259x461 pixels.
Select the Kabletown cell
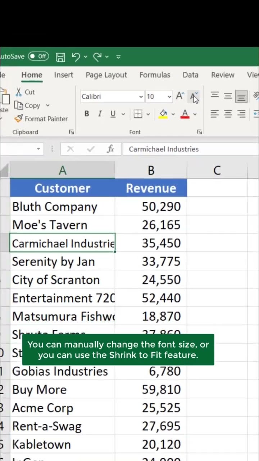(63, 445)
